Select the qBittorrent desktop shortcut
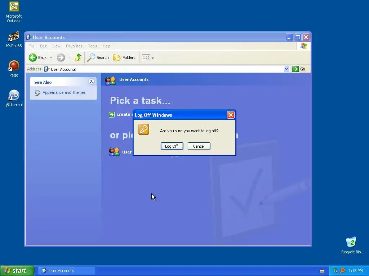This screenshot has height=276, width=369. [14, 98]
